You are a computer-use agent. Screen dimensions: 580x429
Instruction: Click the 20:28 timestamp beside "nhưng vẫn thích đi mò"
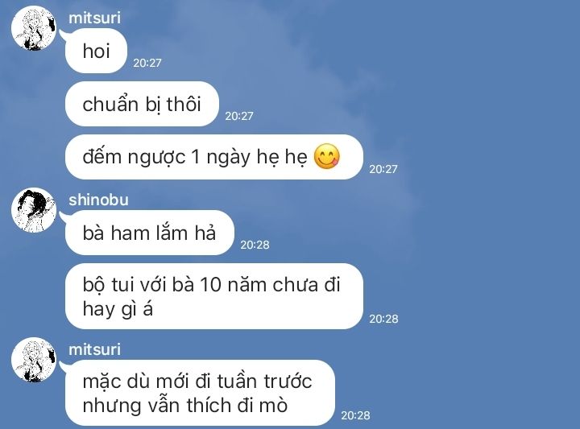point(355,415)
